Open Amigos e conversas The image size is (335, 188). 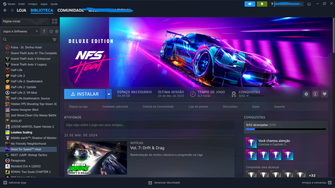tap(314, 183)
